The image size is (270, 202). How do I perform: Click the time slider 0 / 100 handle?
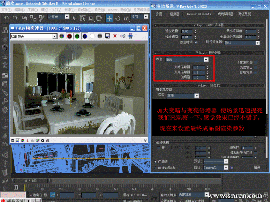tap(31, 180)
